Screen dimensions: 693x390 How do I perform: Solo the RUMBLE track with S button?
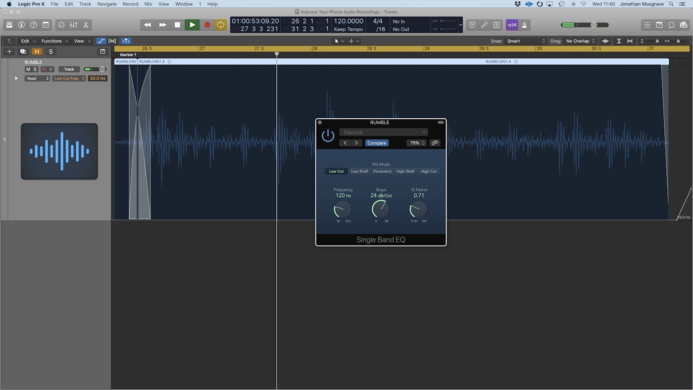click(x=35, y=69)
